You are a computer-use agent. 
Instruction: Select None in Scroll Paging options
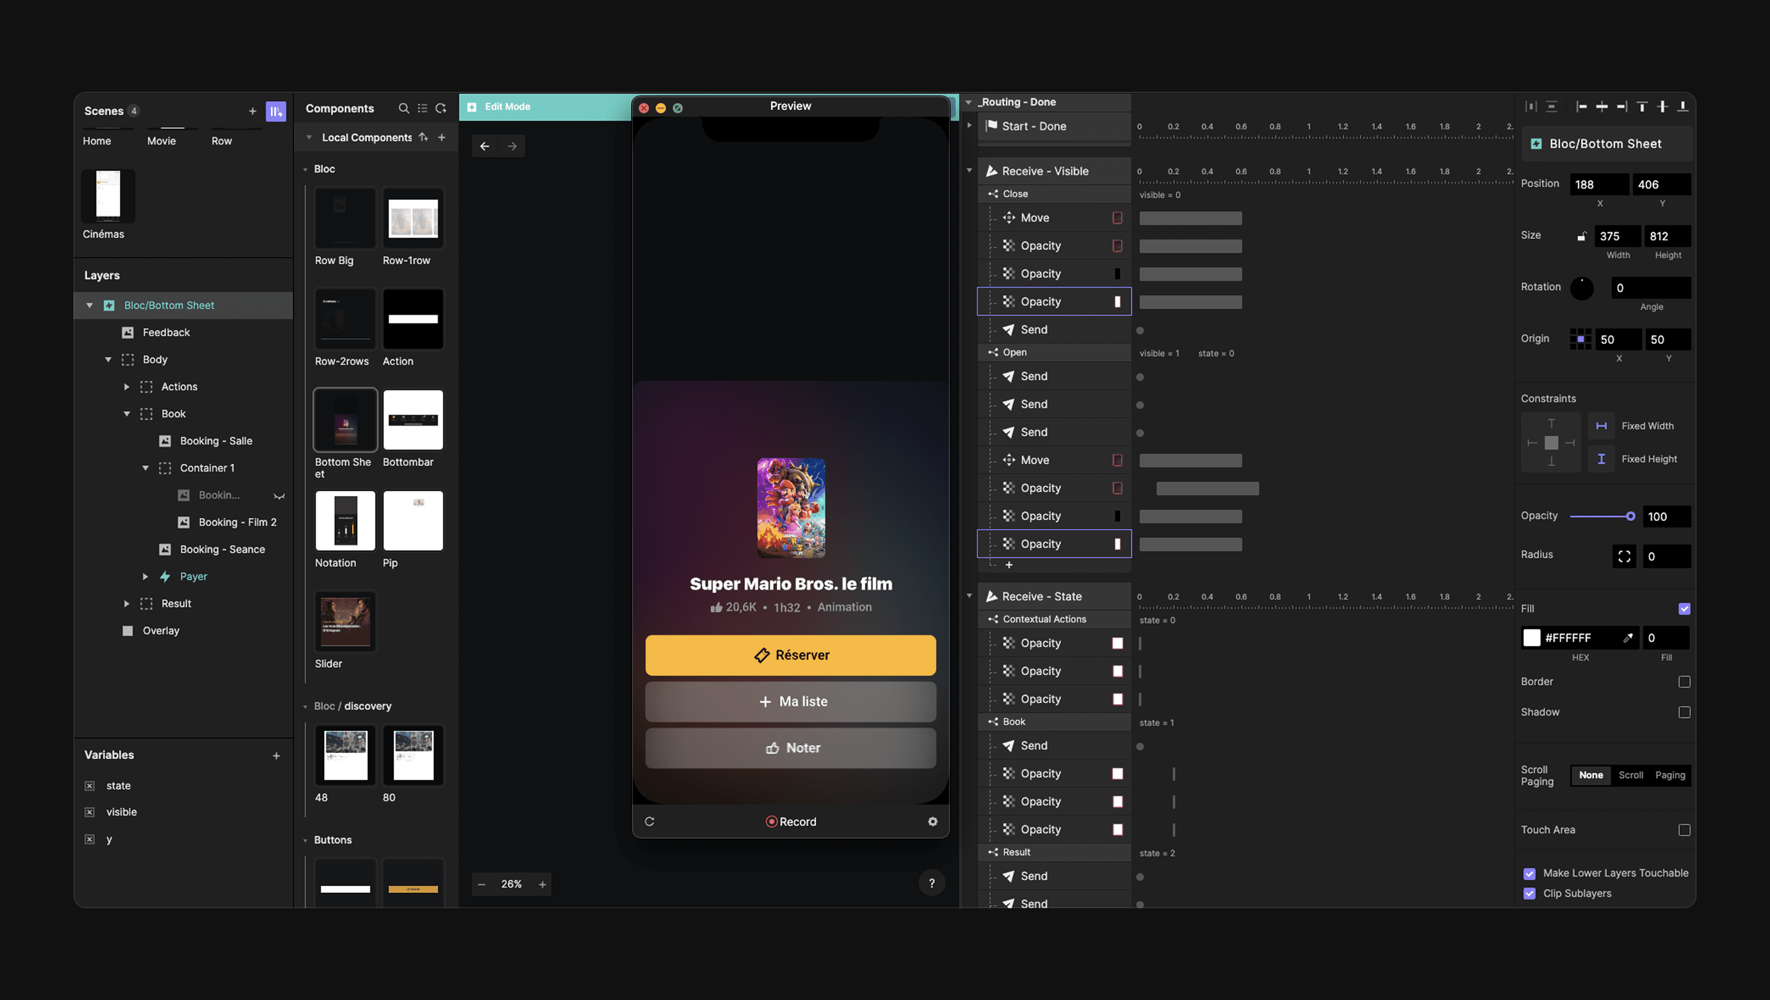click(x=1591, y=776)
